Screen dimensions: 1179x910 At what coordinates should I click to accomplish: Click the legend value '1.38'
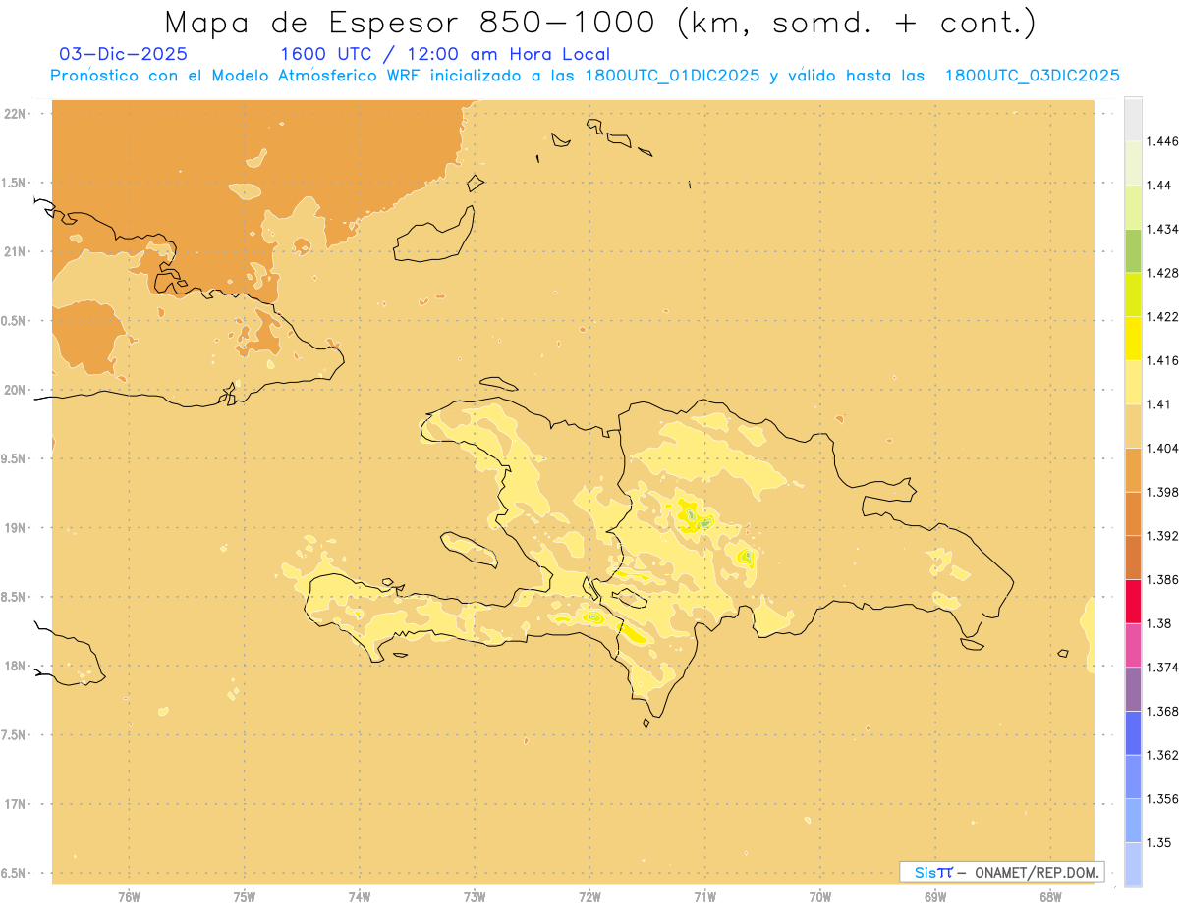click(1158, 623)
